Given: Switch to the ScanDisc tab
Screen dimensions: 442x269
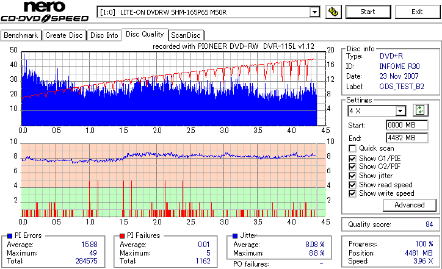Looking at the screenshot, I should pos(186,35).
